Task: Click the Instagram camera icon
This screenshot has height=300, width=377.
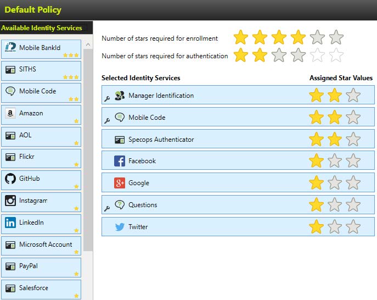Action: 10,201
